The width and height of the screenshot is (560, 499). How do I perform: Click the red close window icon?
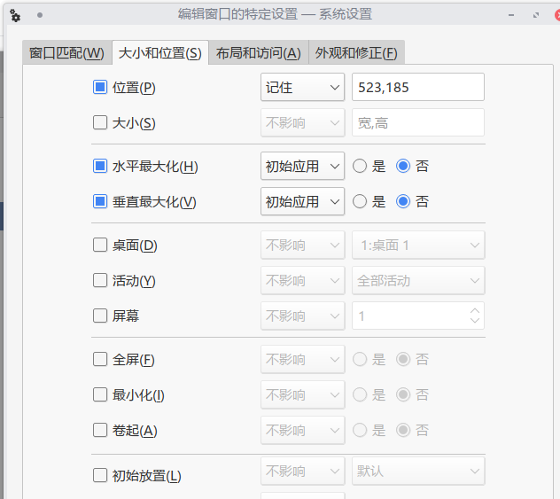557,15
